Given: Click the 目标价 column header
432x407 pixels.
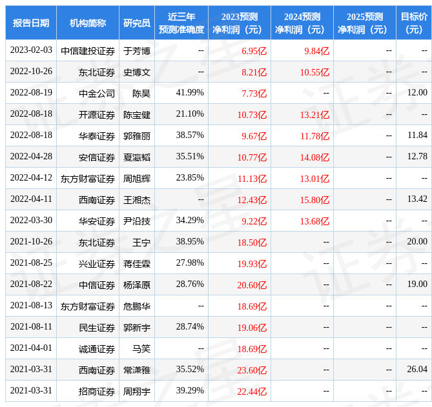Looking at the screenshot, I should click(x=414, y=23).
